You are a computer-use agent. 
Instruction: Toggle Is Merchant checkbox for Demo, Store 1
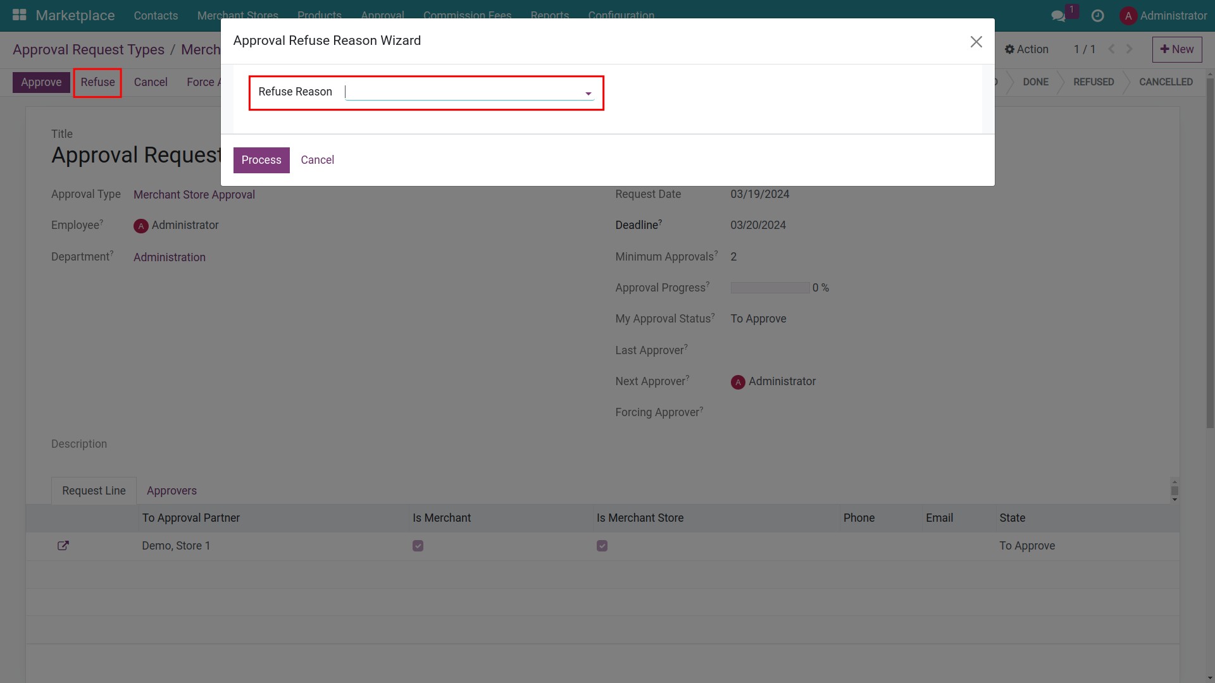pyautogui.click(x=418, y=546)
